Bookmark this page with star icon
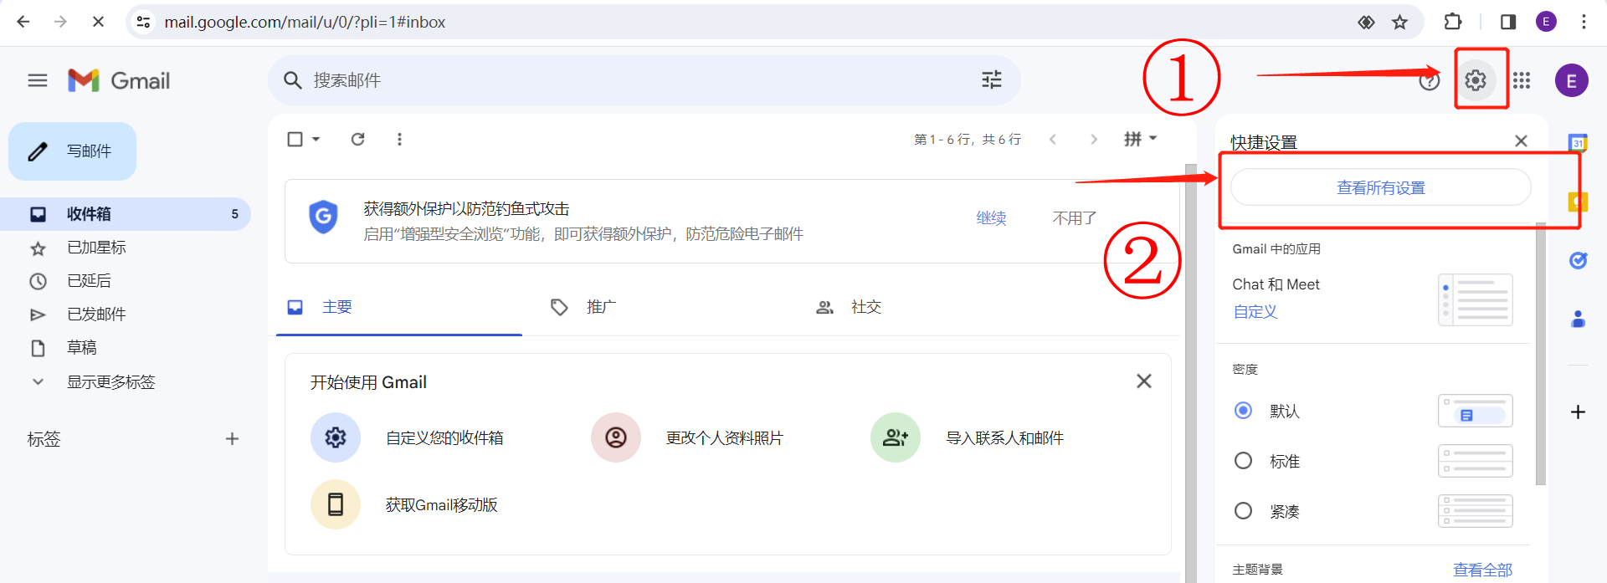 click(x=1399, y=22)
